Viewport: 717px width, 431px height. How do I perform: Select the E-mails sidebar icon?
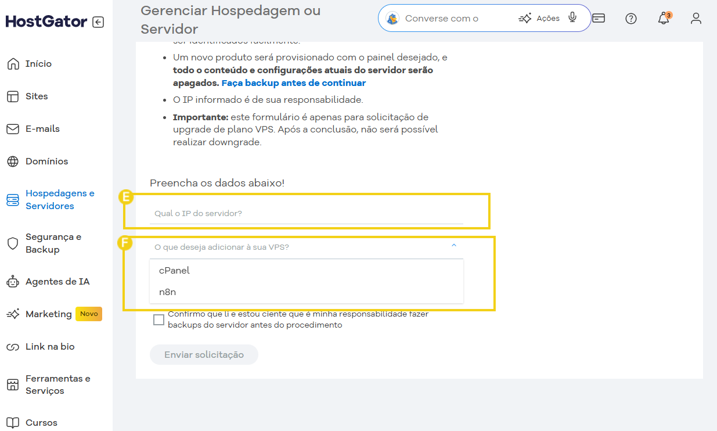[x=13, y=128]
